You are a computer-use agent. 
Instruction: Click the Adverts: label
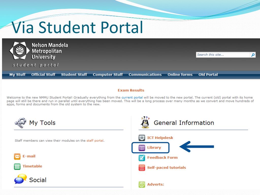click(x=156, y=184)
